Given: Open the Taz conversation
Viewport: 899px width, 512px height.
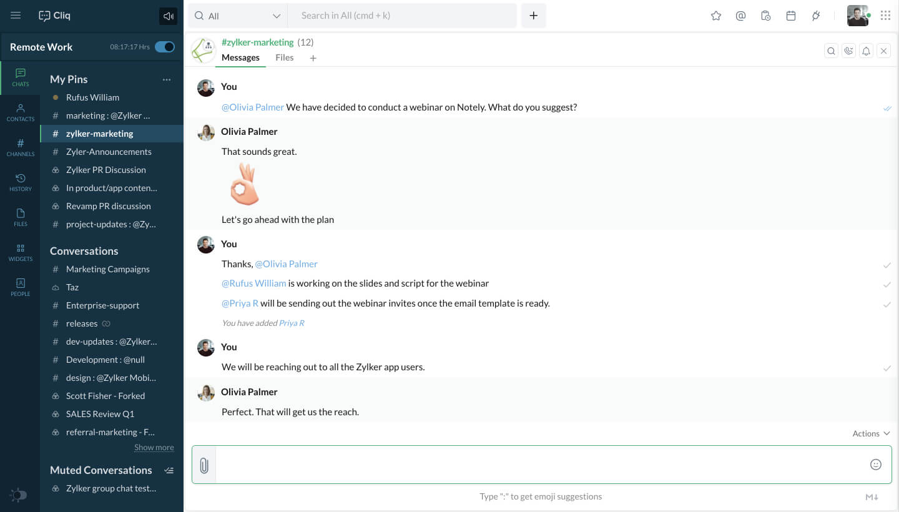Looking at the screenshot, I should (x=112, y=287).
